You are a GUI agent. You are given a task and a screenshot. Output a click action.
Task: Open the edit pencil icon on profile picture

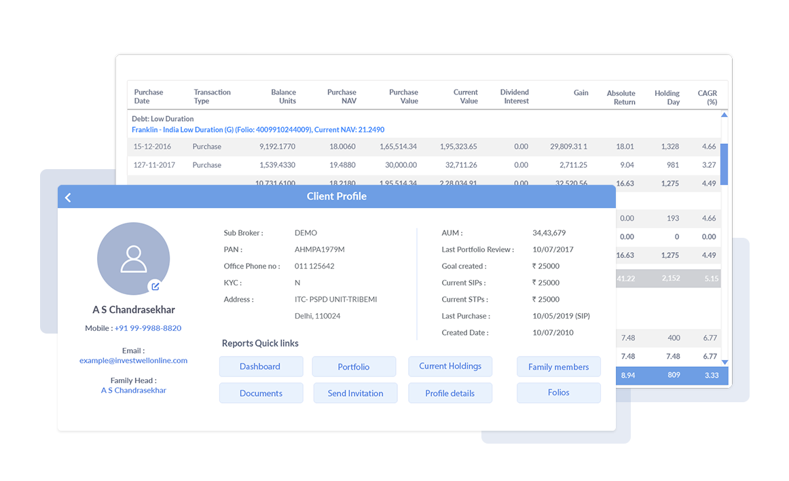click(157, 287)
